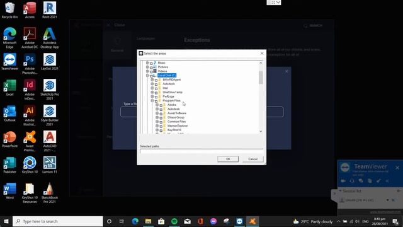Launch AutoCAD 2021 from the desktop
Viewport: 403px width, 227px height.
coord(50,141)
